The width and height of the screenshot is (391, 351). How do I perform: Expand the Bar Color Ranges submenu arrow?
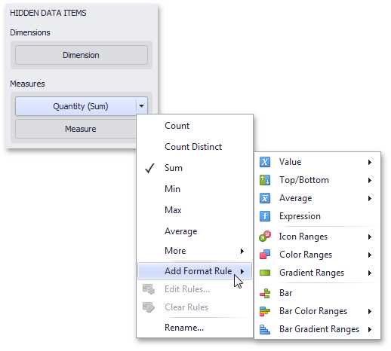[x=370, y=312]
